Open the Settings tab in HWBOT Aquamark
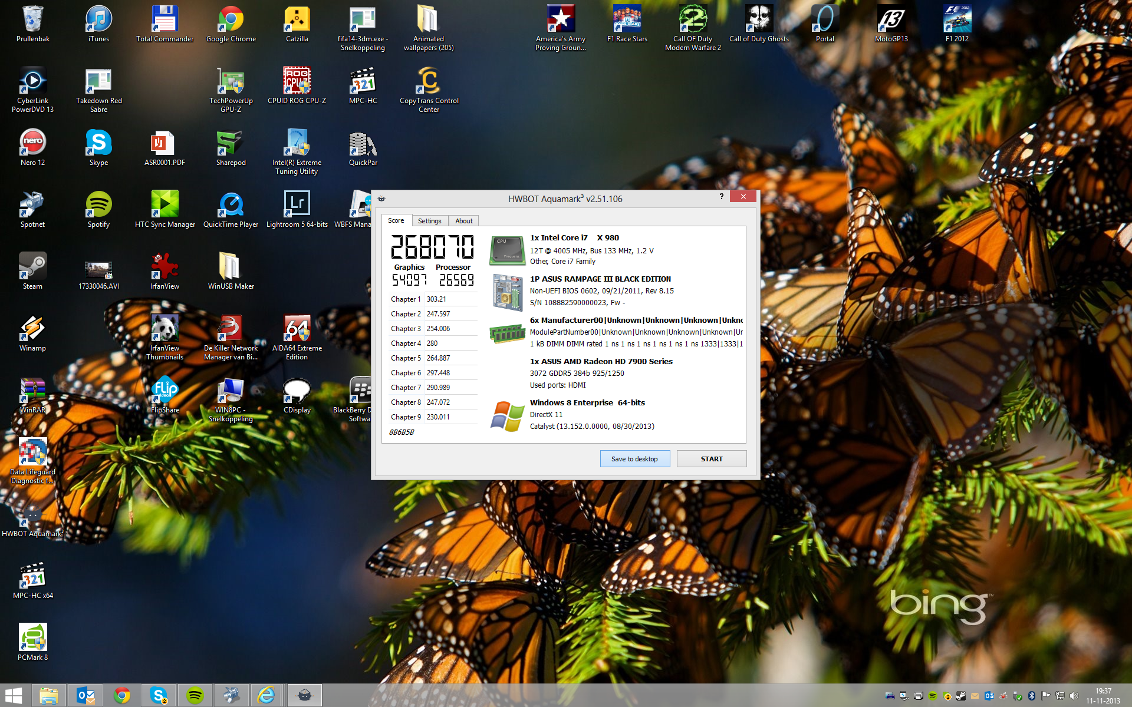 tap(429, 221)
